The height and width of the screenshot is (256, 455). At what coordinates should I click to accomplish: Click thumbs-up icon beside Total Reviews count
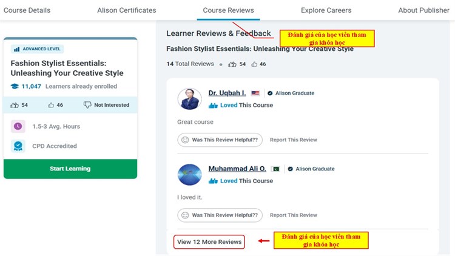[x=232, y=64]
